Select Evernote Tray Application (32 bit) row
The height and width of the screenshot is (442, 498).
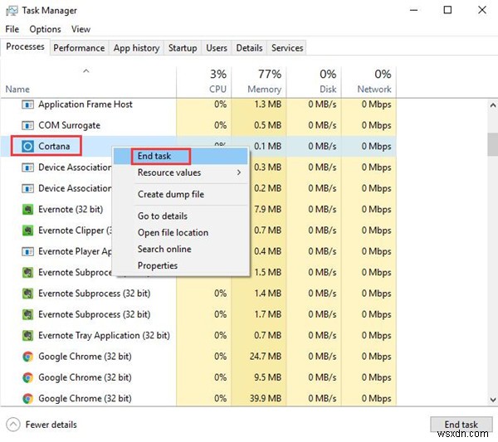(198, 335)
